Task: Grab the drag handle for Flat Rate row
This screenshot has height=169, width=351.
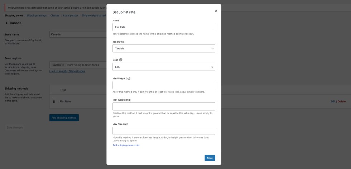Action: (x=54, y=101)
